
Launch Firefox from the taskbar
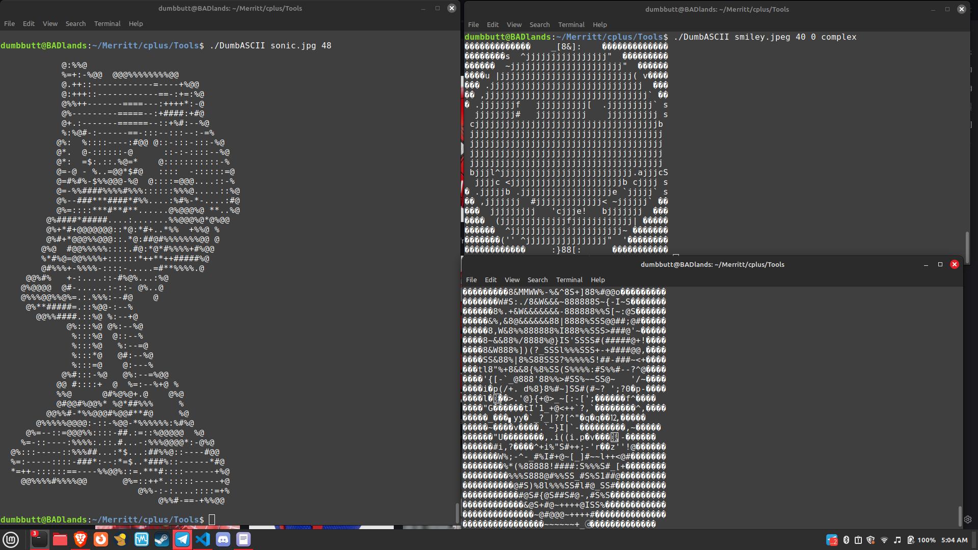pos(101,539)
